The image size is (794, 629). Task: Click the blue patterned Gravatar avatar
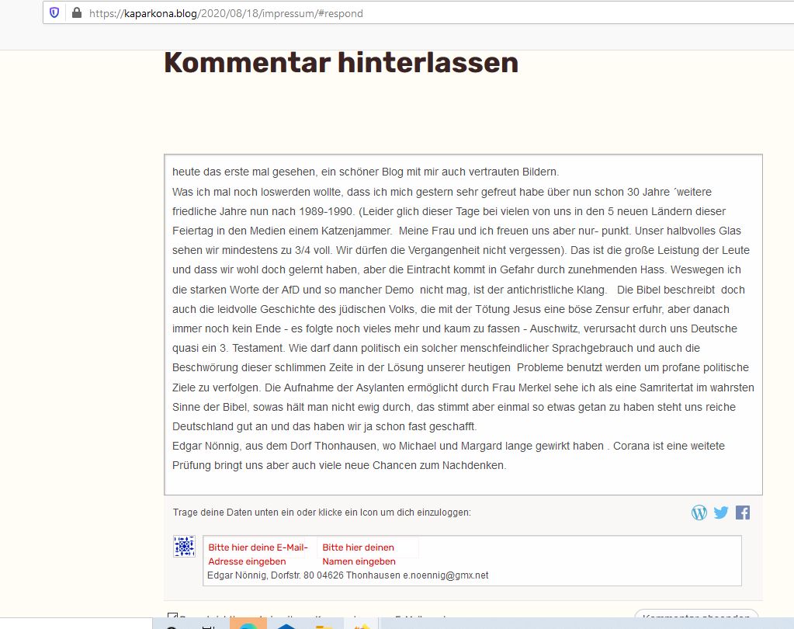coord(184,547)
